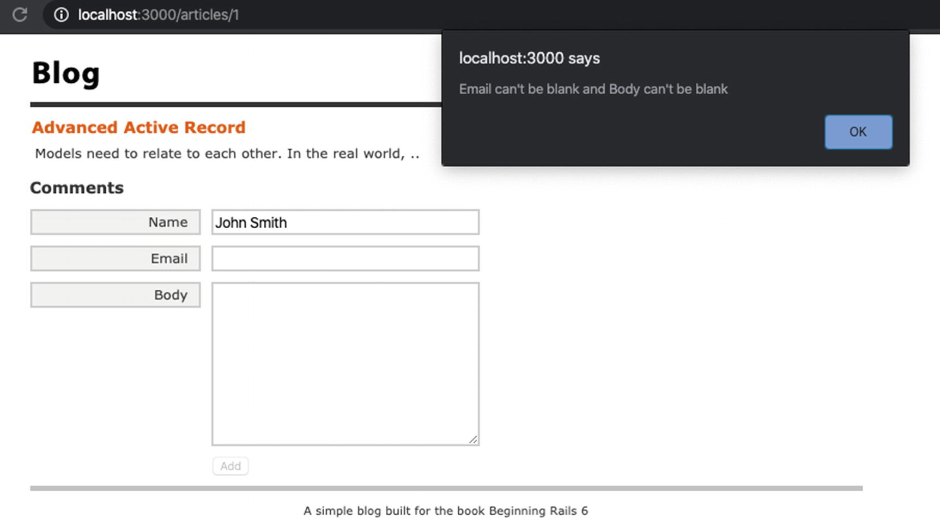940x518 pixels.
Task: Select the Beginning Rails 6 footer text
Action: 446,511
